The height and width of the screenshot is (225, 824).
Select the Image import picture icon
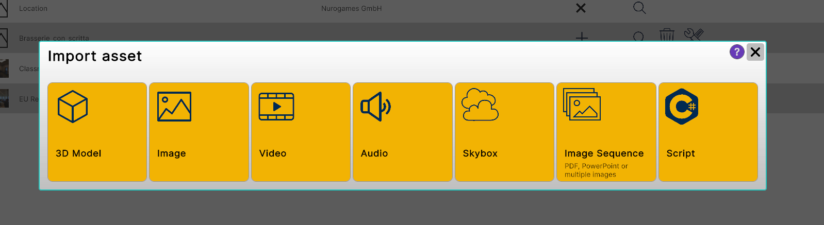[x=174, y=107]
